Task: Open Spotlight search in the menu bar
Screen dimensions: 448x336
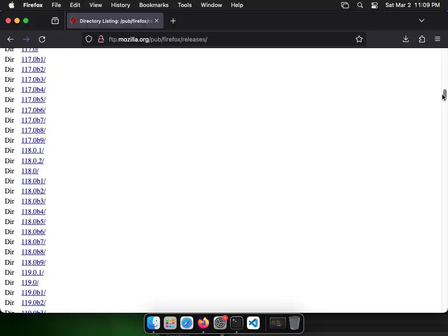Action: [360, 5]
